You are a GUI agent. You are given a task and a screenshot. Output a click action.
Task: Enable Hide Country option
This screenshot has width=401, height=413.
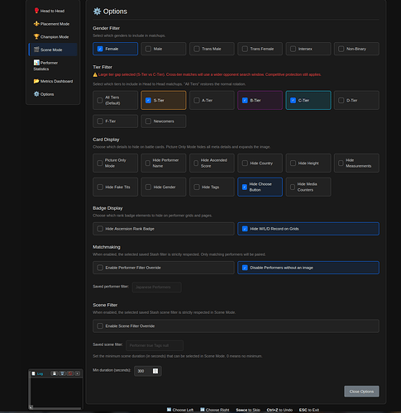[260, 163]
